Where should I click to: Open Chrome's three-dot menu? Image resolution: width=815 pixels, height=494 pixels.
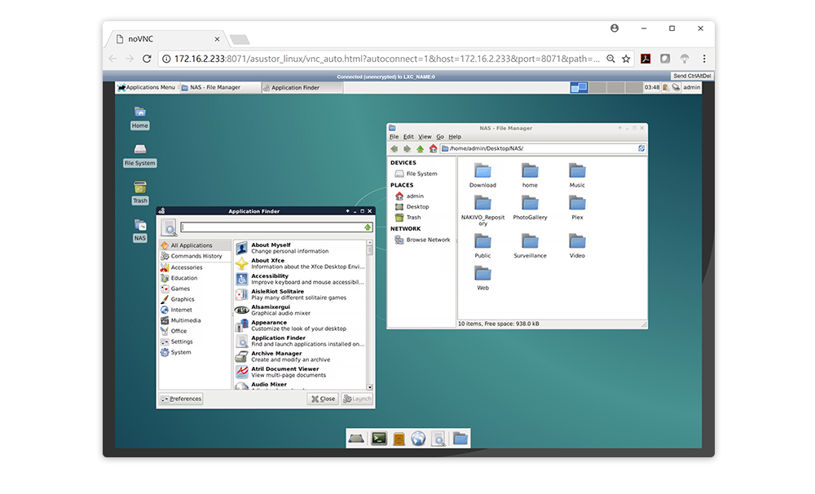[x=703, y=58]
